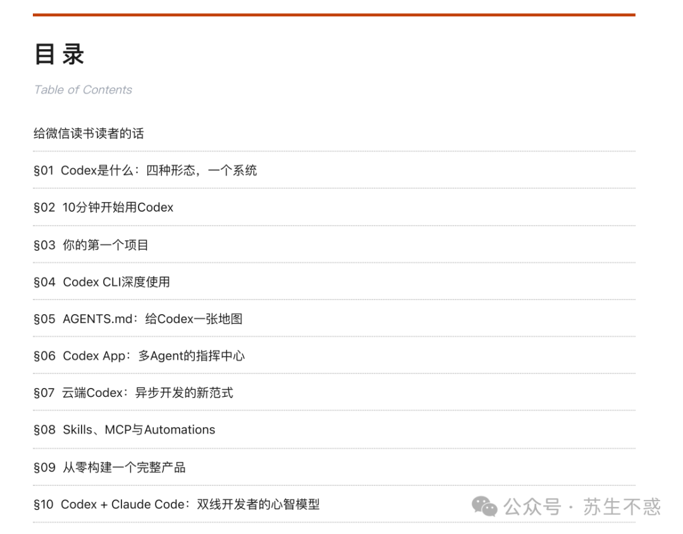The height and width of the screenshot is (534, 683).
Task: Open §02 10分钟开始用Codex chapter
Action: [103, 207]
